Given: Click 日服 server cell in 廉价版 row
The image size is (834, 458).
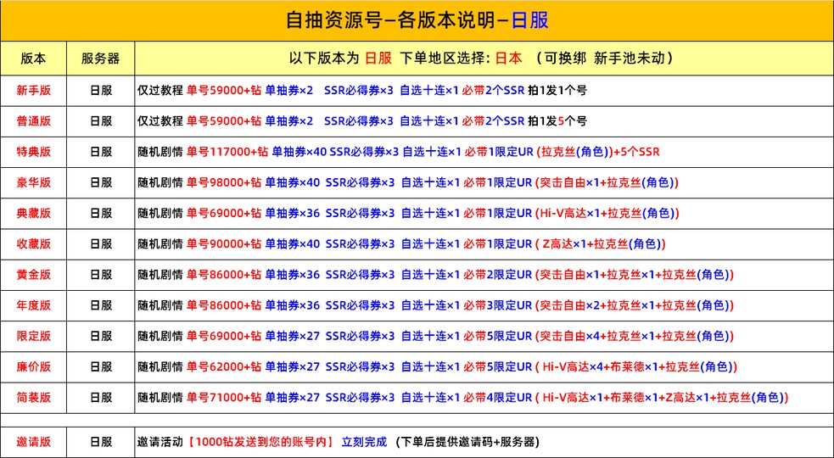Looking at the screenshot, I should [101, 367].
